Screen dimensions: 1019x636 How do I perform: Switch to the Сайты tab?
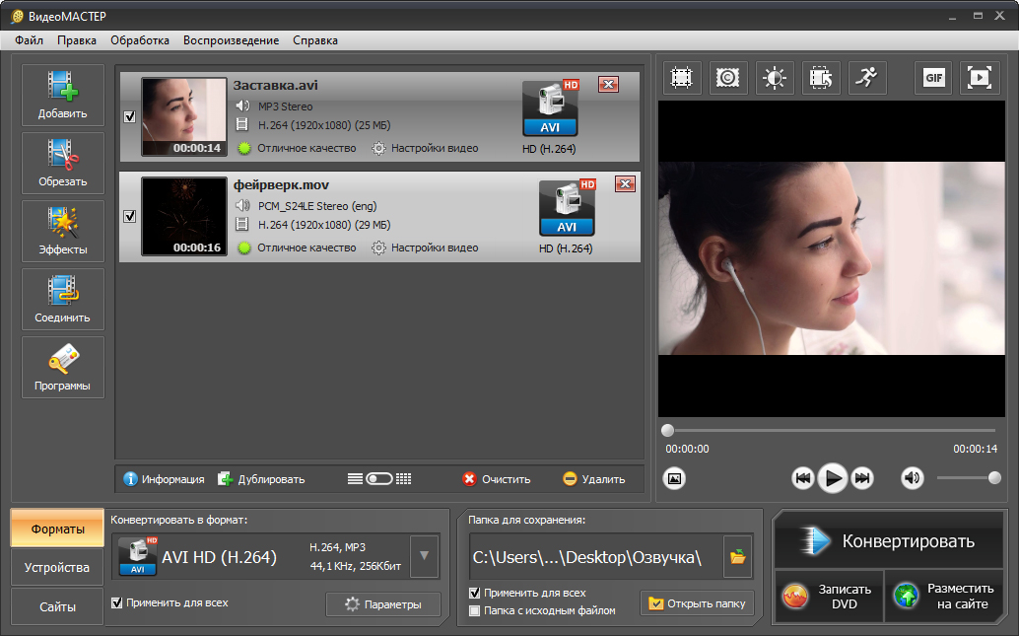(57, 606)
